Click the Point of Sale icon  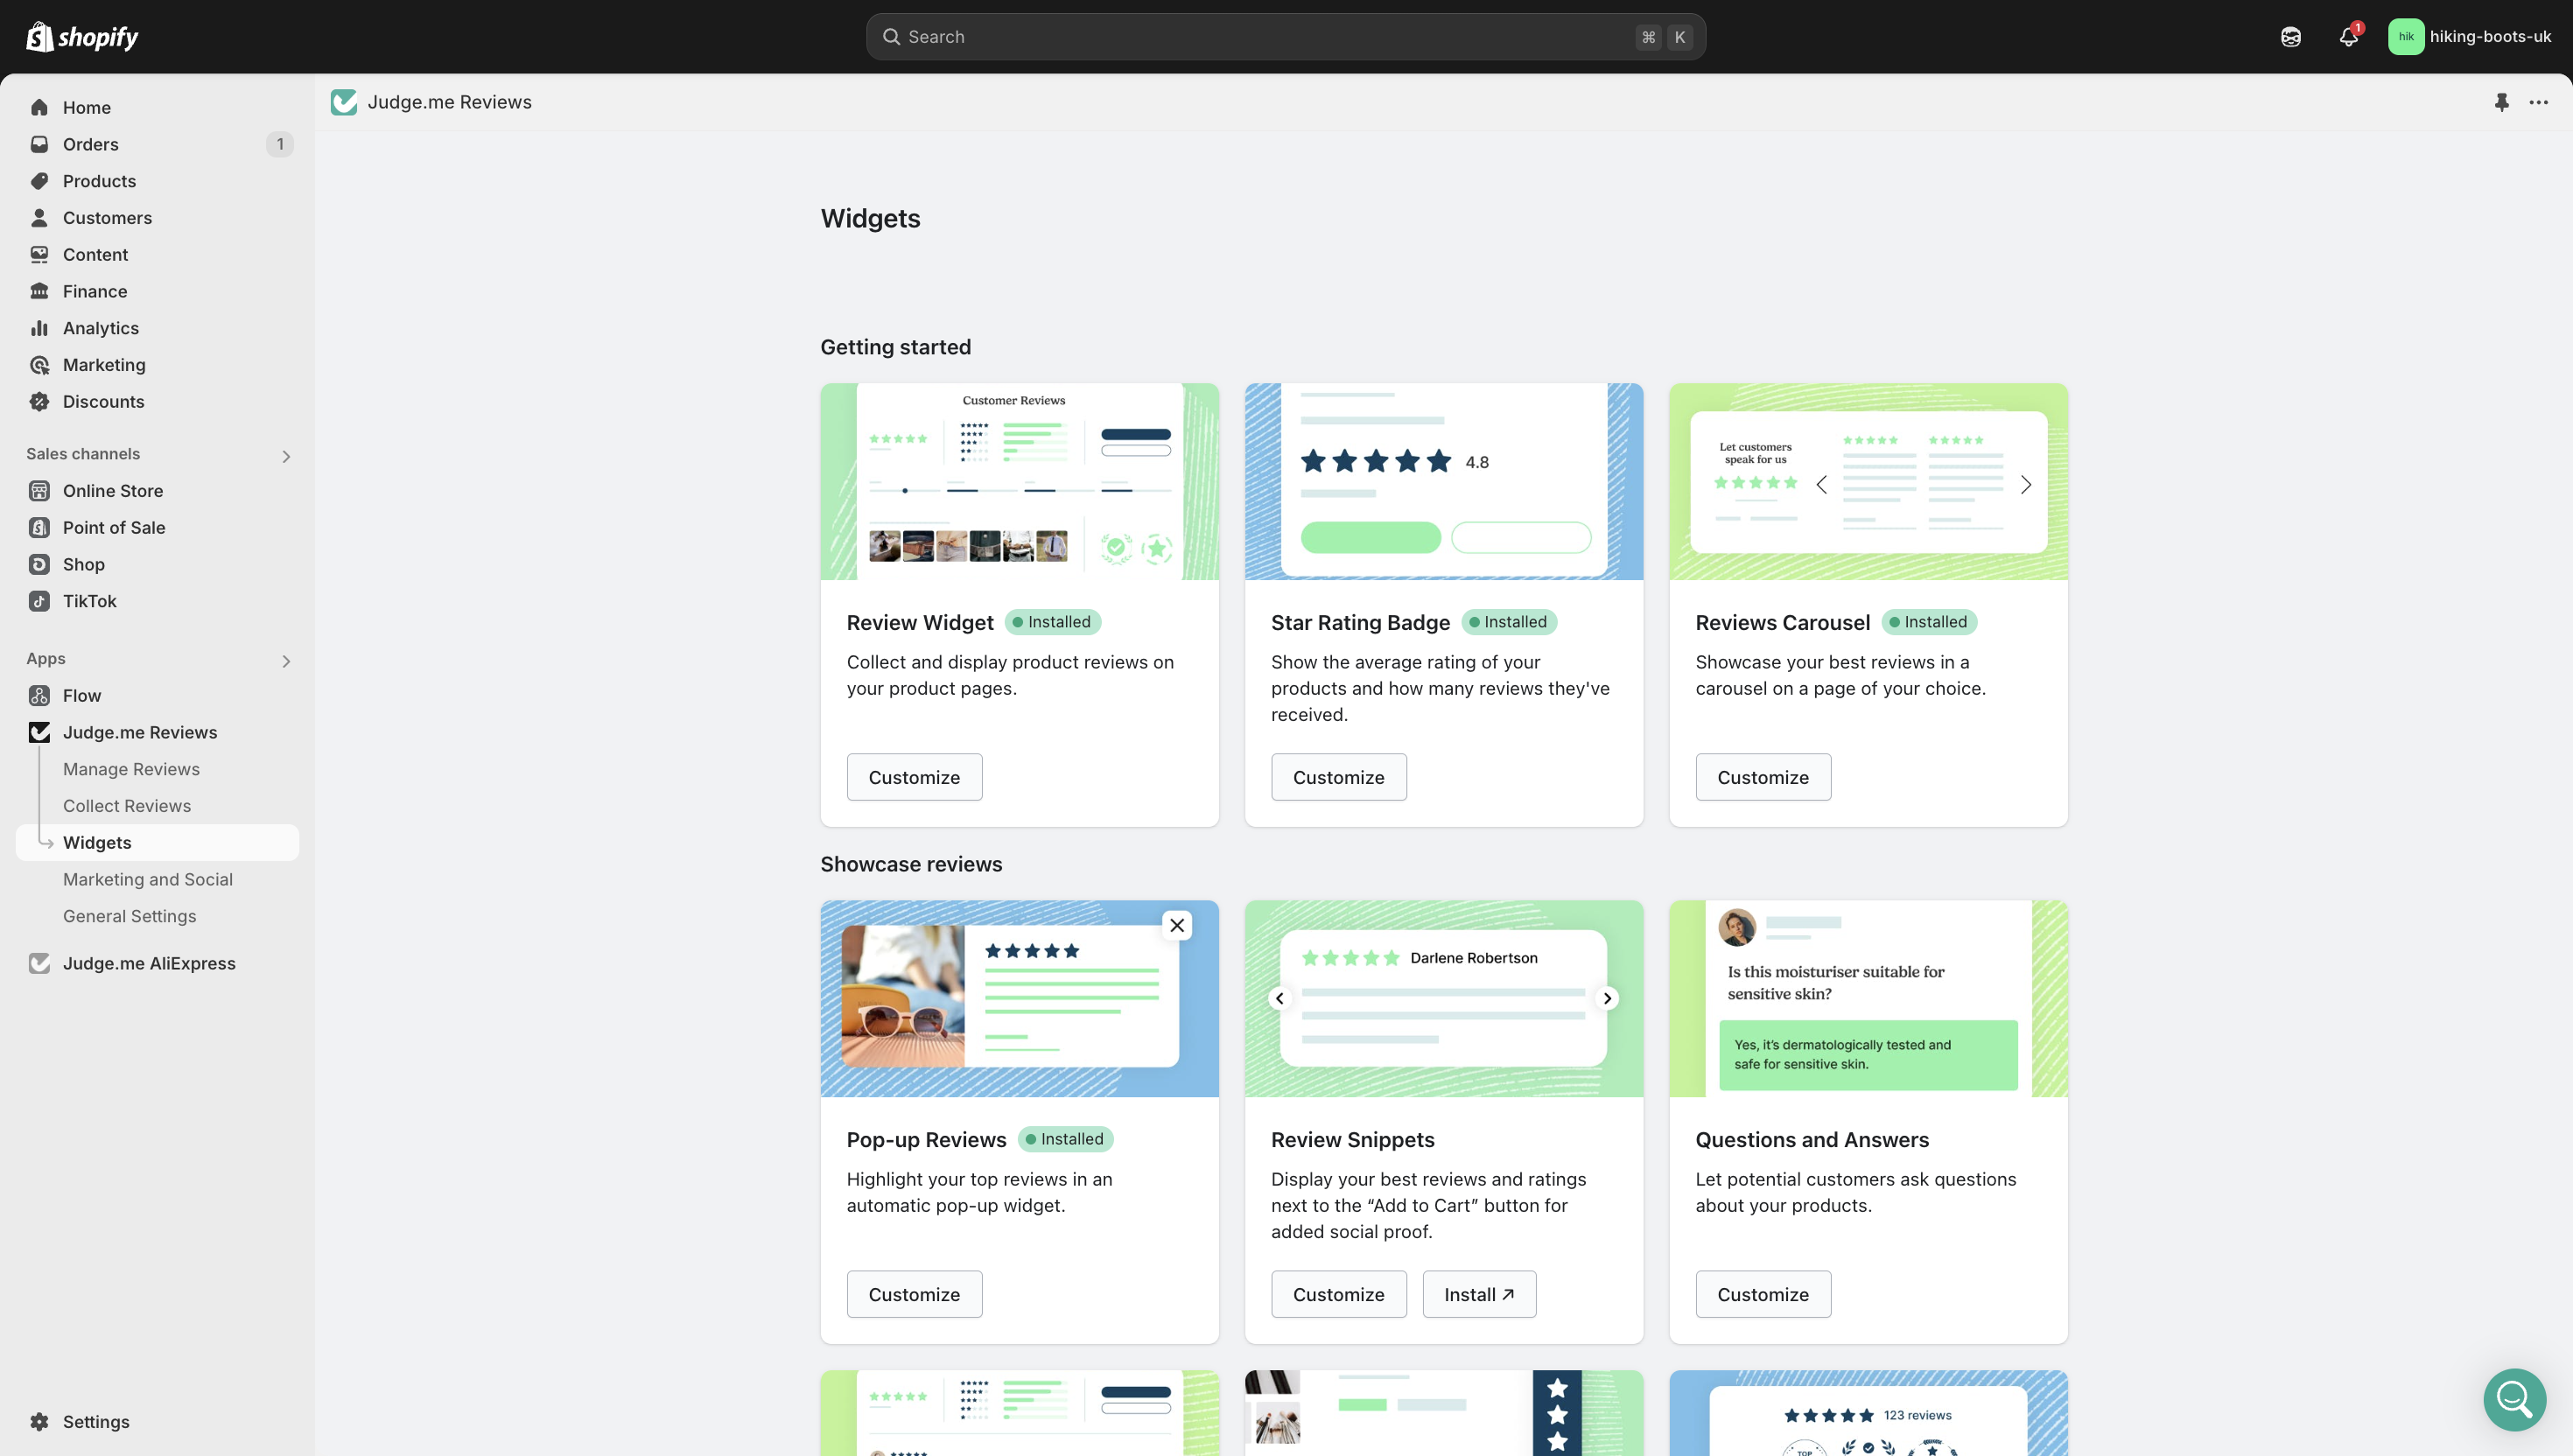click(39, 527)
